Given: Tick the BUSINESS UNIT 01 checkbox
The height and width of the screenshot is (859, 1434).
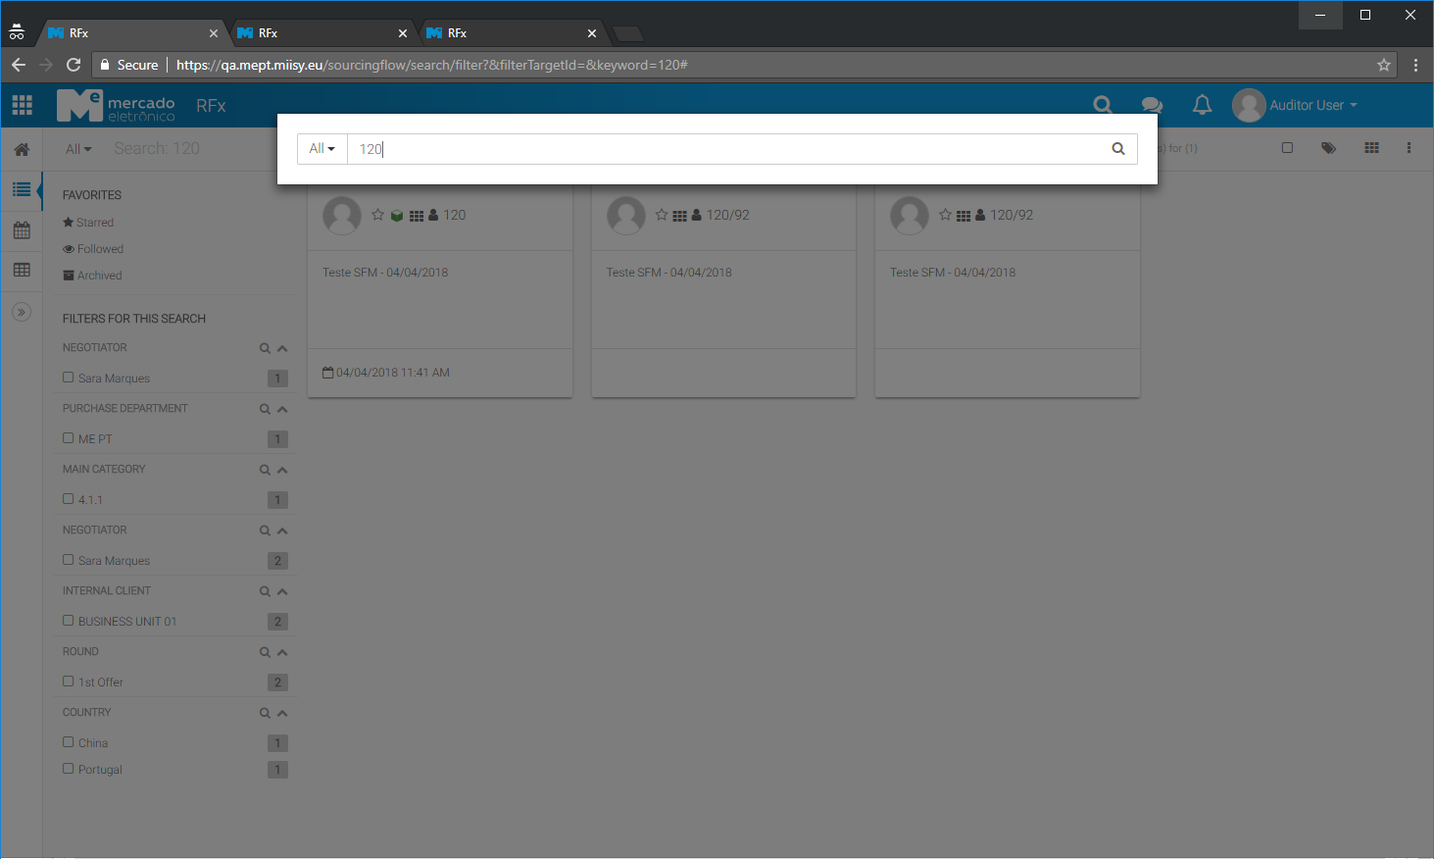Looking at the screenshot, I should pos(69,621).
